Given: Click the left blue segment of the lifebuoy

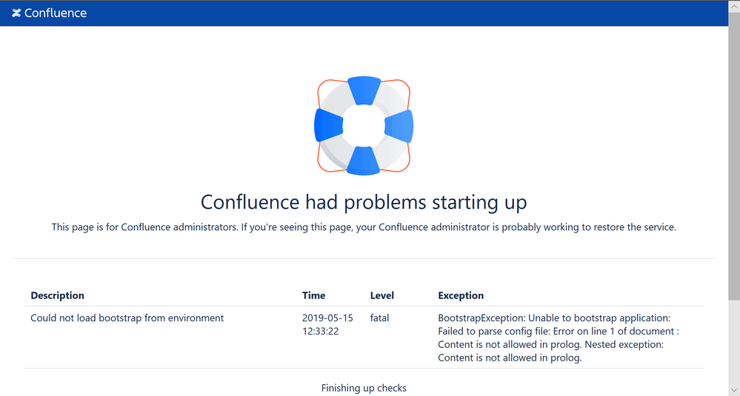Looking at the screenshot, I should pyautogui.click(x=328, y=125).
